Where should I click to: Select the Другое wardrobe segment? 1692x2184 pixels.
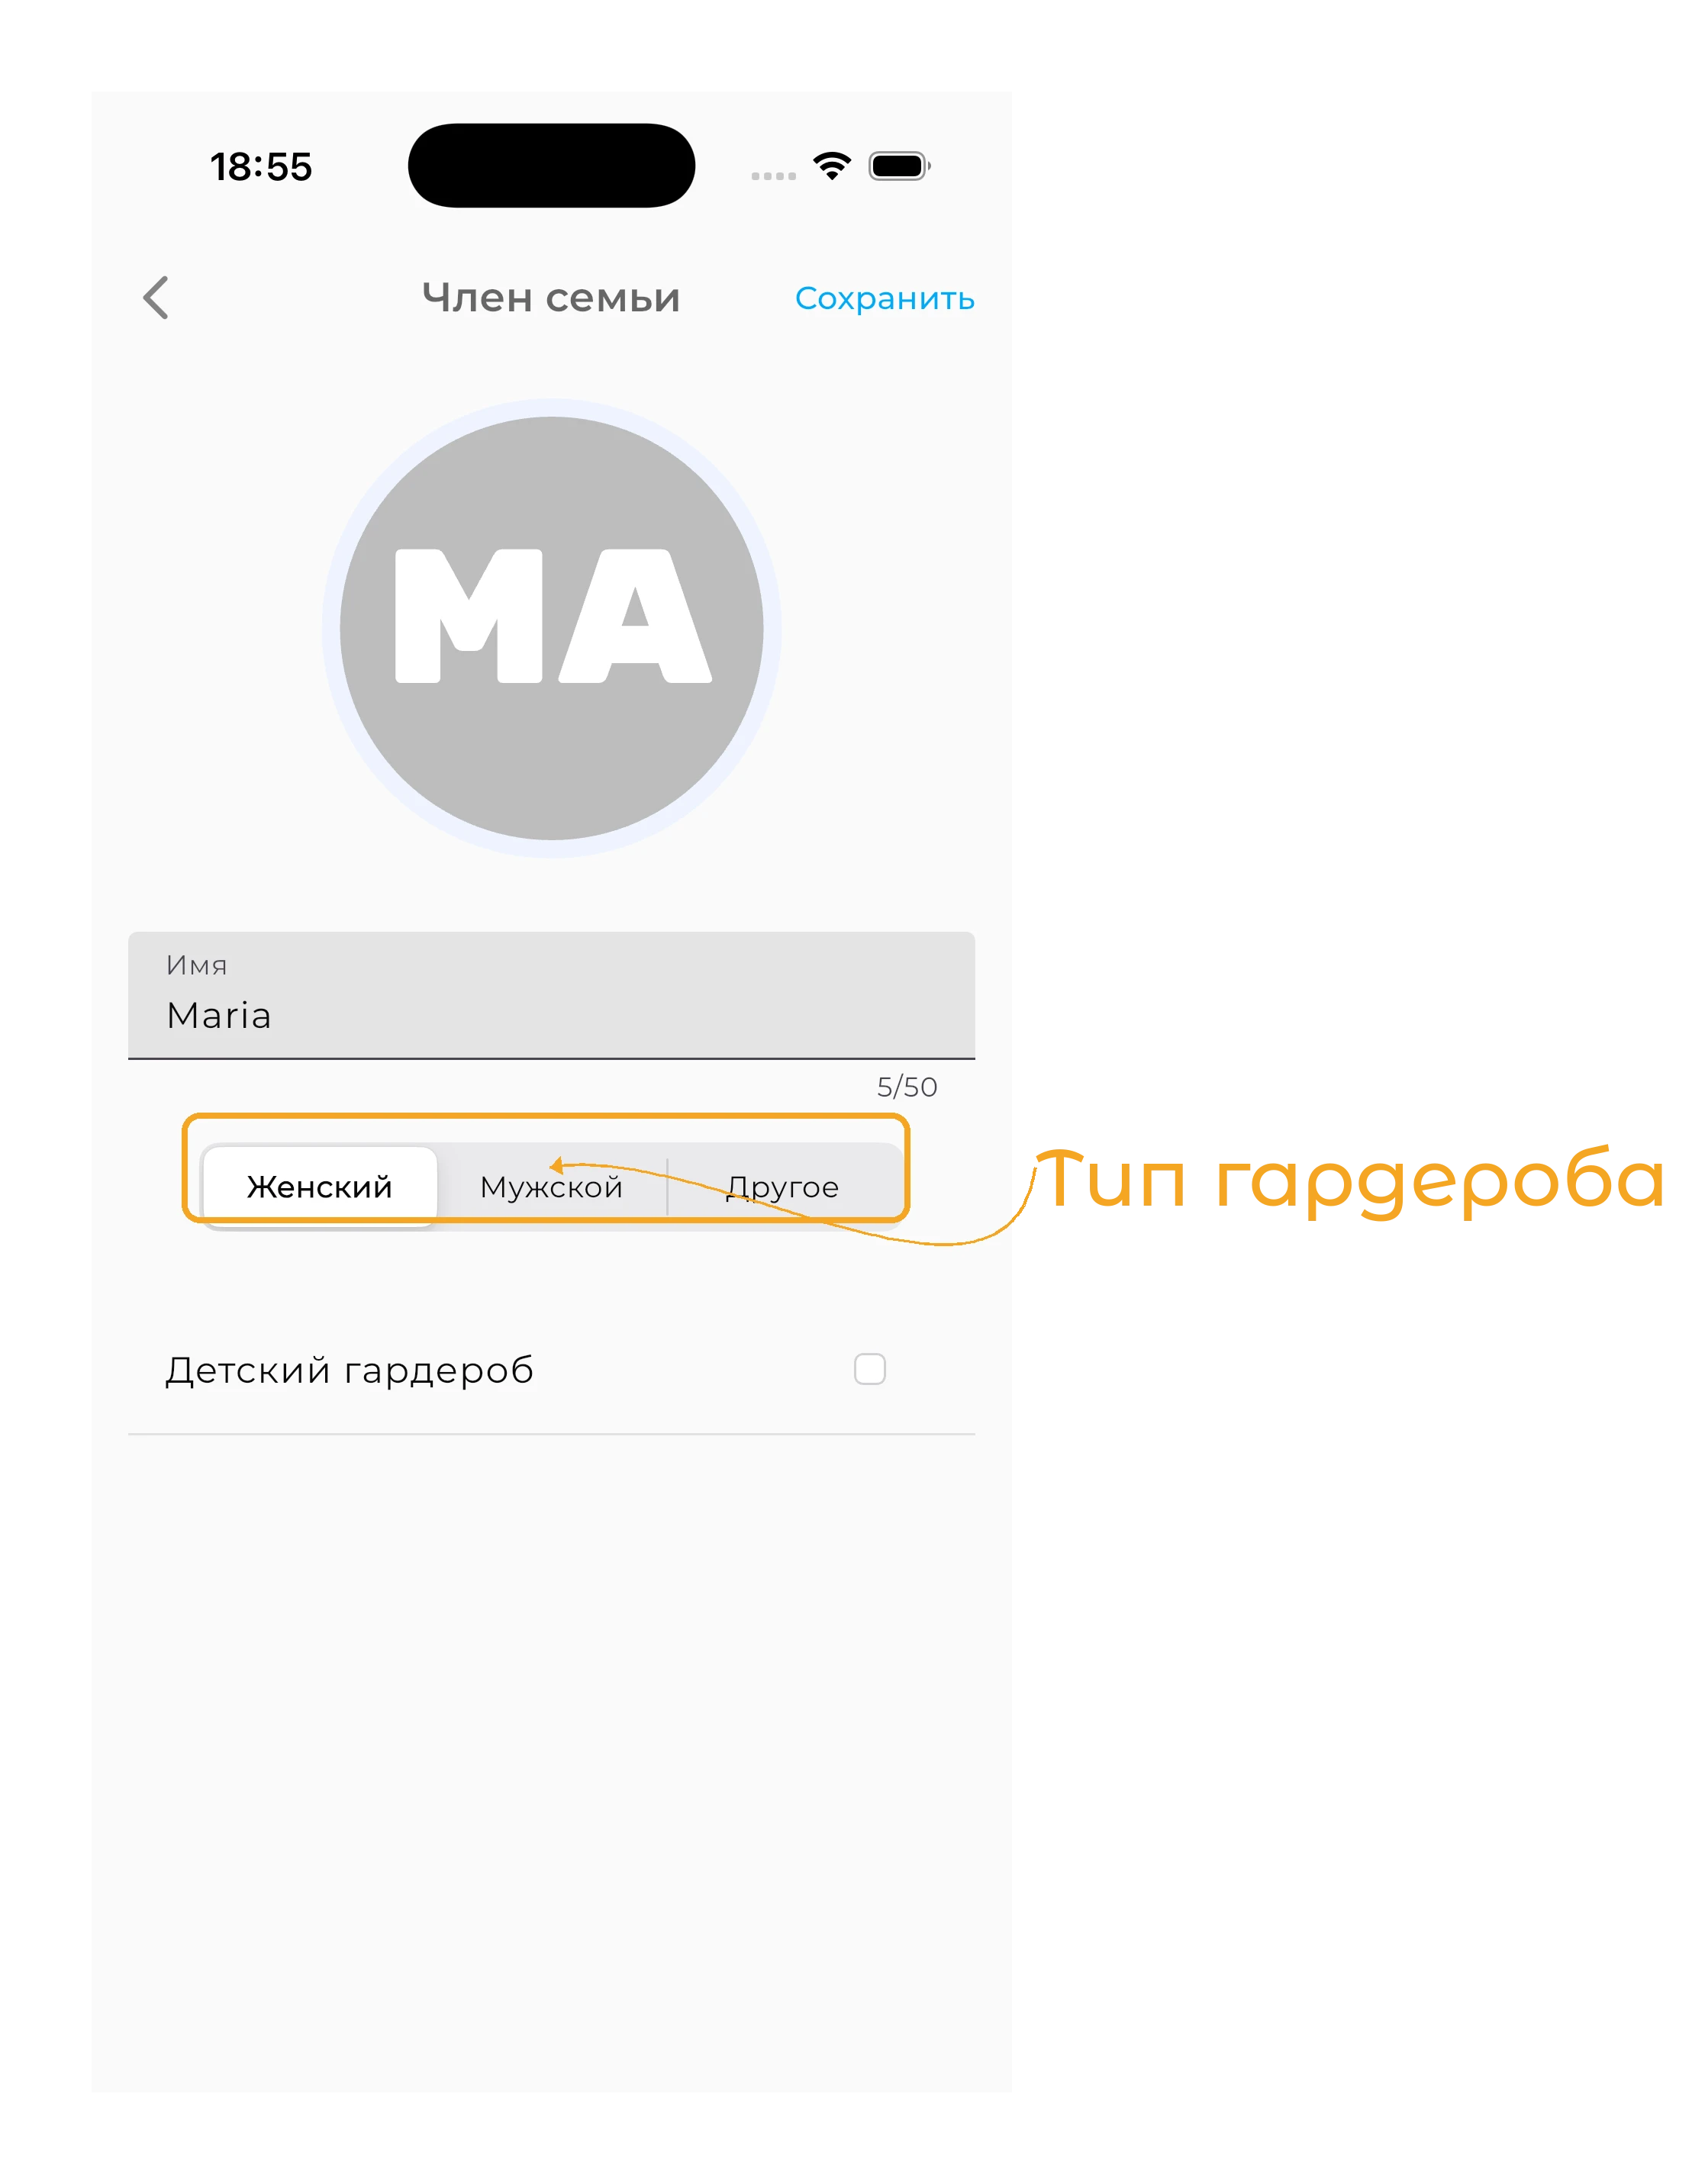[x=783, y=1186]
